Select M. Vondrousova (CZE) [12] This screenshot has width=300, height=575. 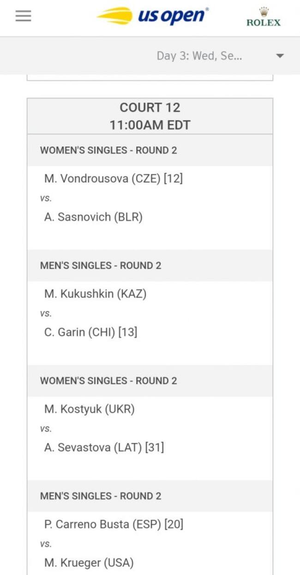click(x=114, y=178)
